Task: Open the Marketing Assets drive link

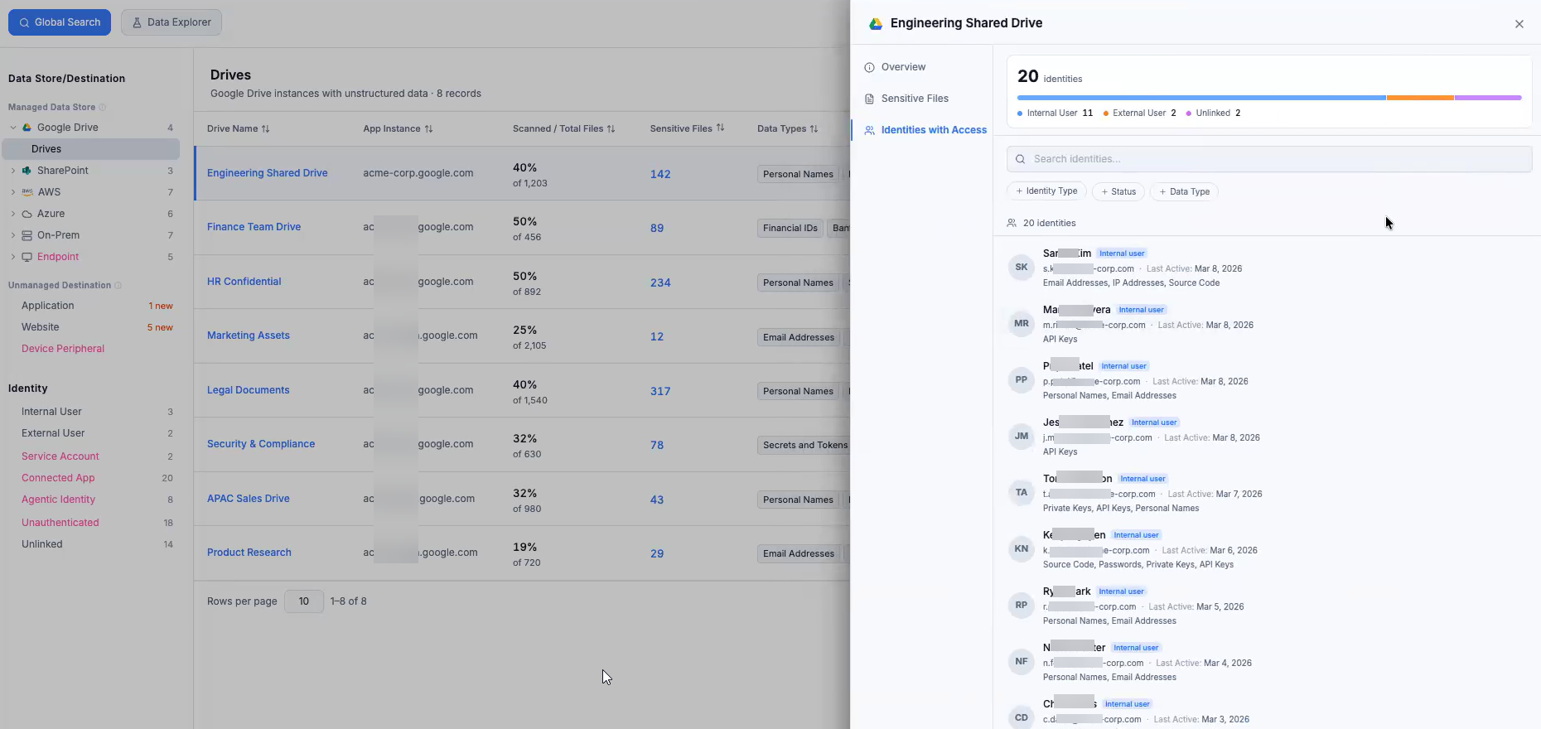Action: [x=249, y=336]
